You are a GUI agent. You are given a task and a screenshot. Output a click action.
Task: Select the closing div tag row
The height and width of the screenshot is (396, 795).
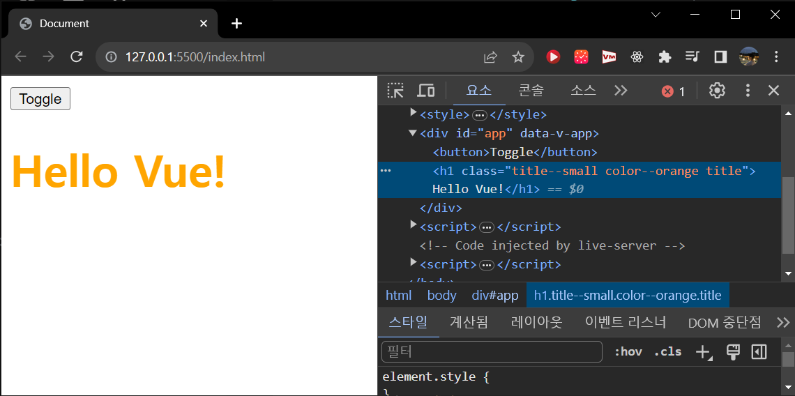point(441,208)
